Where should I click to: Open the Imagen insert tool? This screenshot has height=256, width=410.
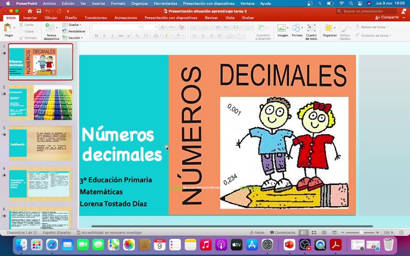tap(283, 31)
